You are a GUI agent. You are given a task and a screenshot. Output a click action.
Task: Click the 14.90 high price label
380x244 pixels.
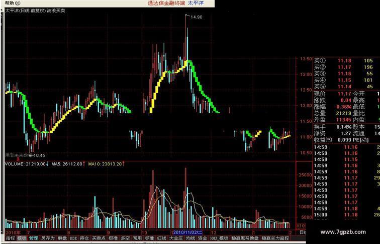(197, 17)
